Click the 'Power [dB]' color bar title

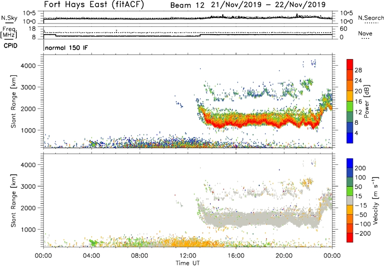click(366, 101)
